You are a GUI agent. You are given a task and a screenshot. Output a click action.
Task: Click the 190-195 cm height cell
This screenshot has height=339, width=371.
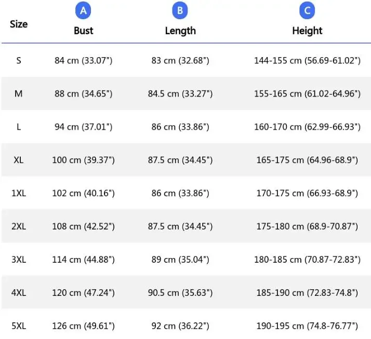tap(307, 326)
